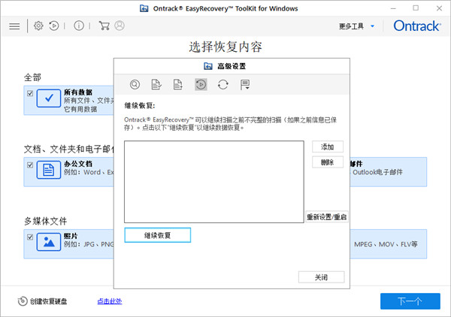This screenshot has height=317, width=451.
Task: Click the 创建恢复硬盘 label
Action: 48,301
